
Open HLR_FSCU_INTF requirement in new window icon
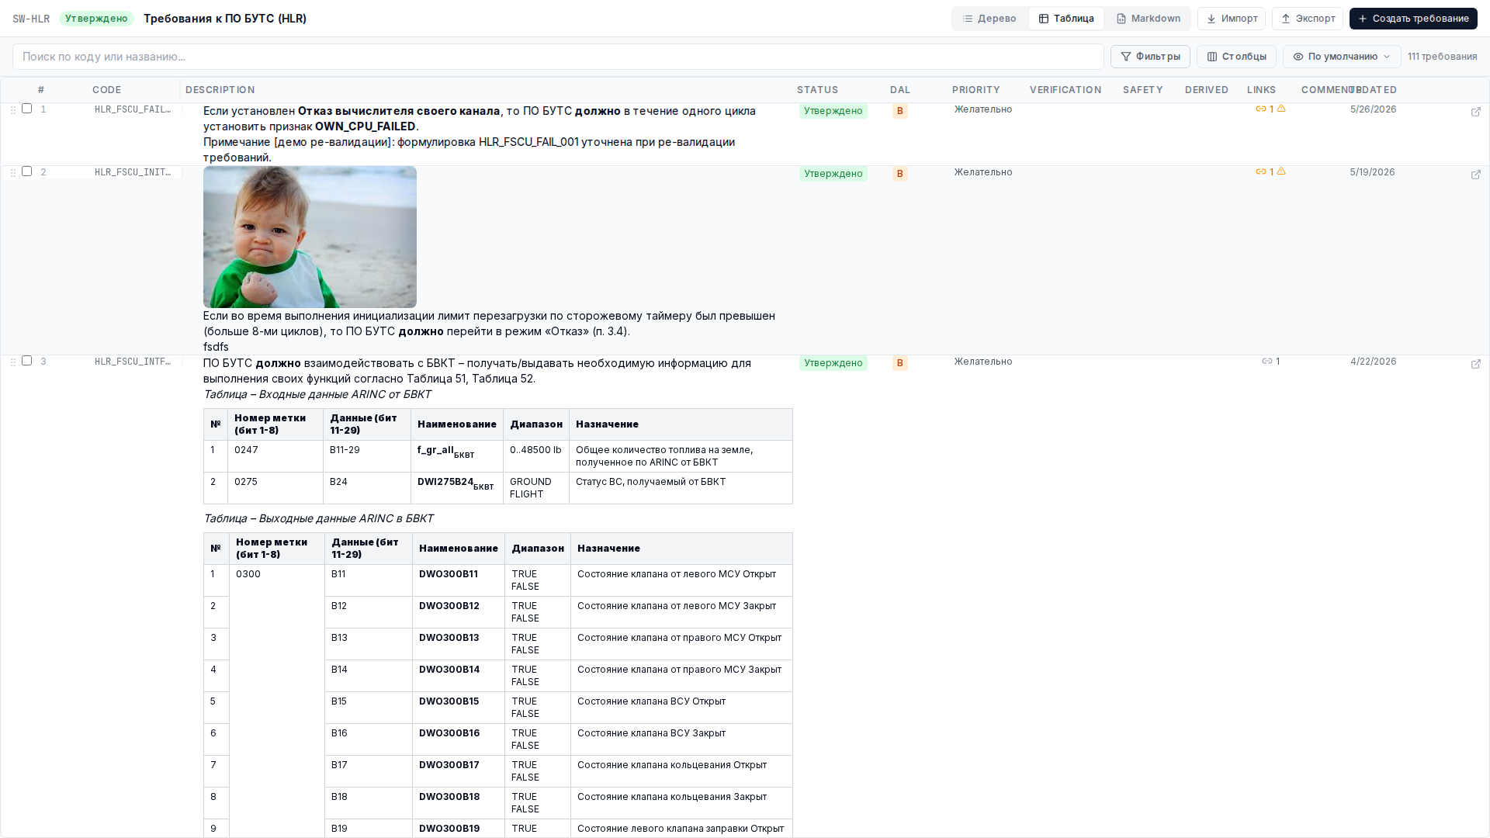pyautogui.click(x=1476, y=364)
